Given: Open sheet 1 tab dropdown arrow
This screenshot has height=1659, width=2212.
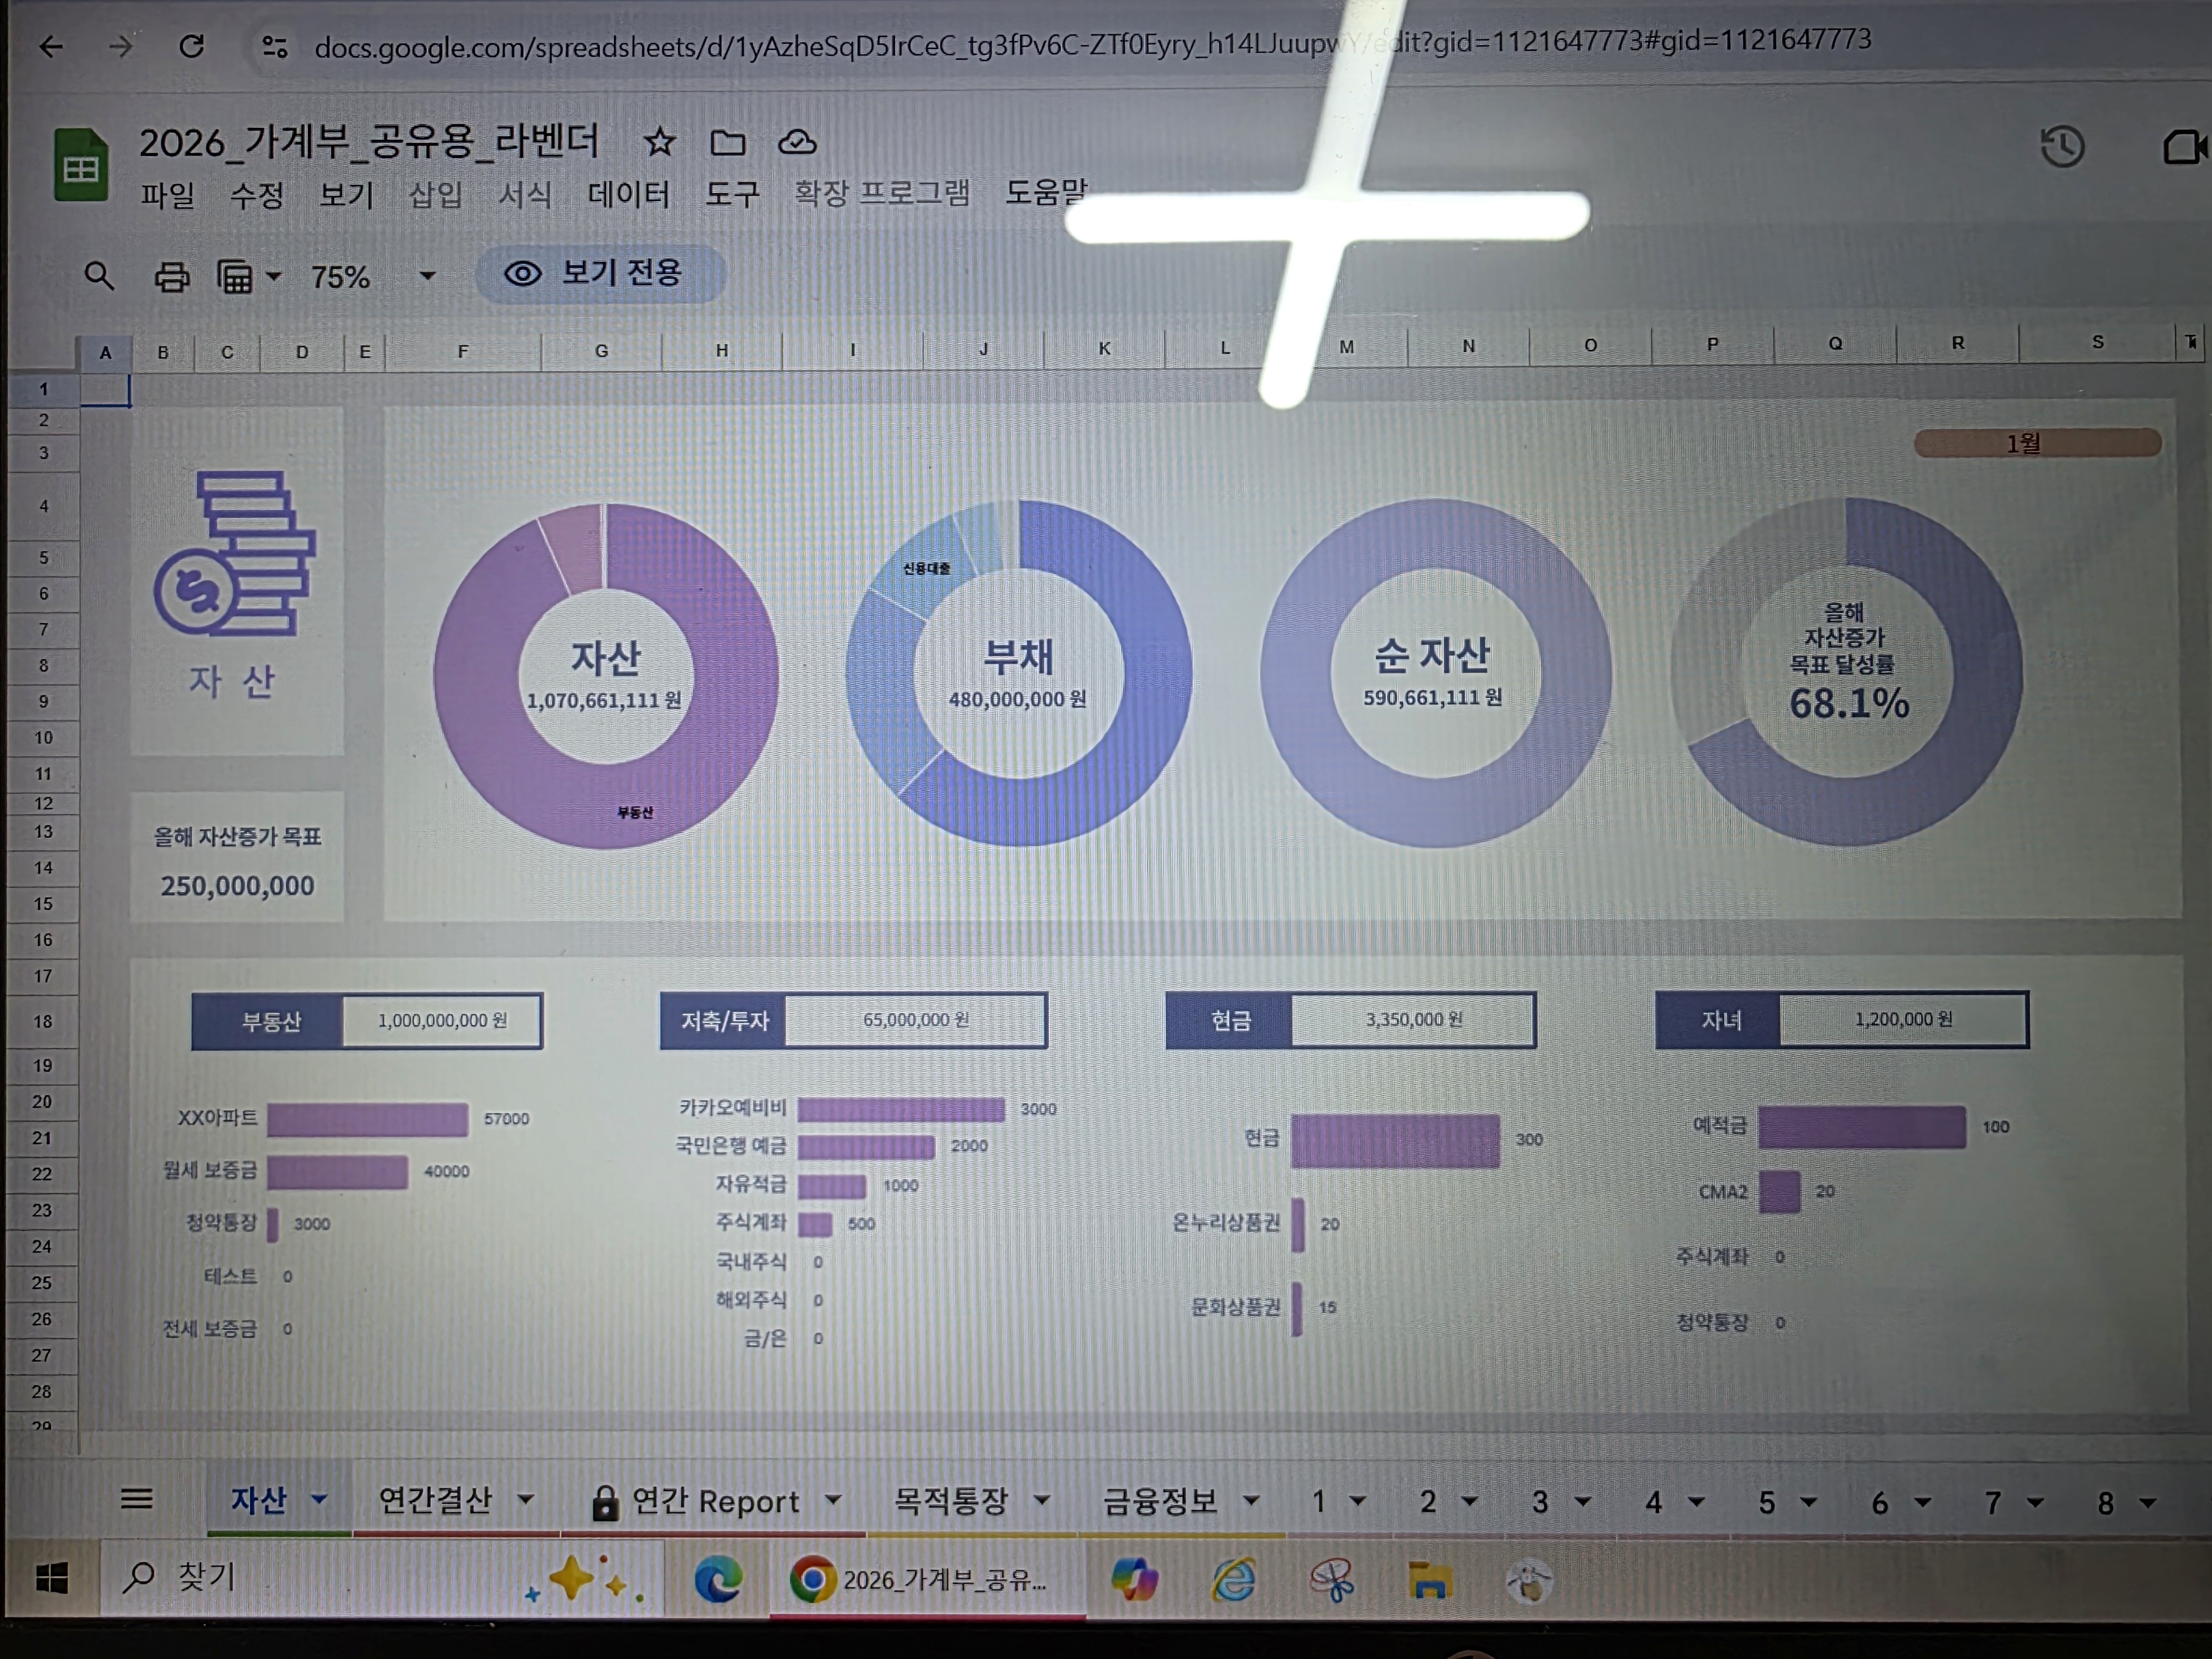Looking at the screenshot, I should [x=1357, y=1501].
